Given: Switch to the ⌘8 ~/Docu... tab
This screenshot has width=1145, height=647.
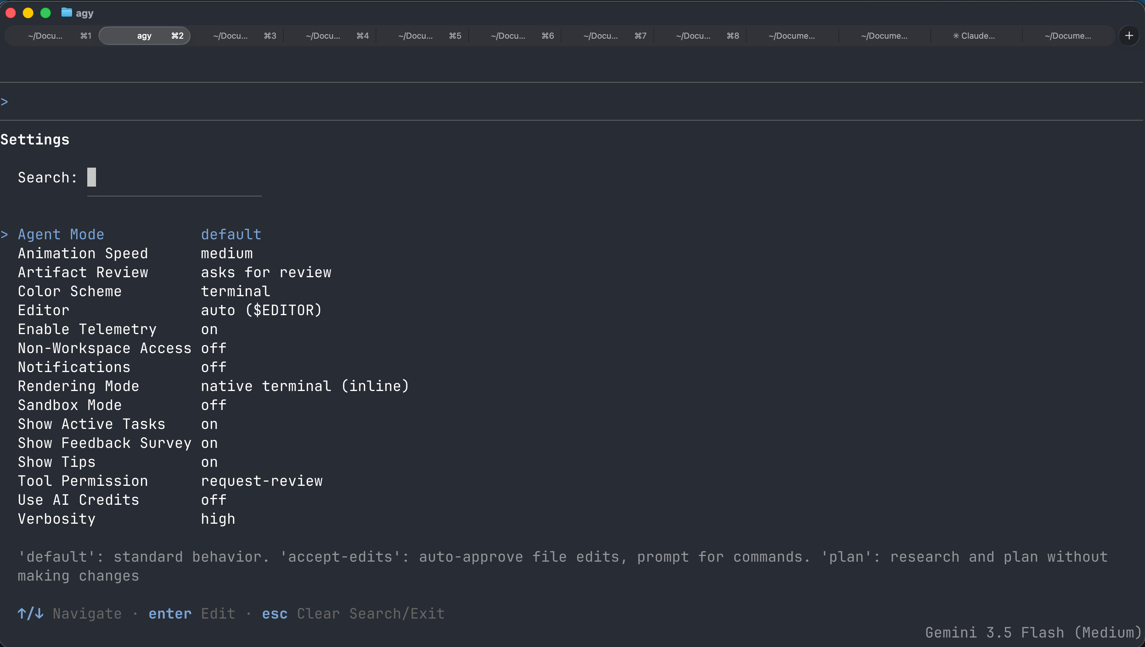Looking at the screenshot, I should 700,36.
